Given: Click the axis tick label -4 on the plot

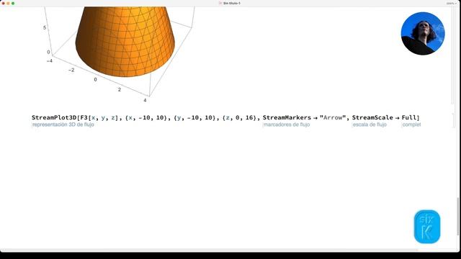Looking at the screenshot, I should coord(50,60).
